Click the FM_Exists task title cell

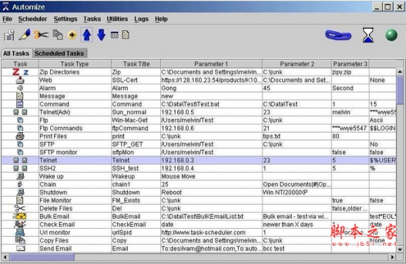[136, 200]
